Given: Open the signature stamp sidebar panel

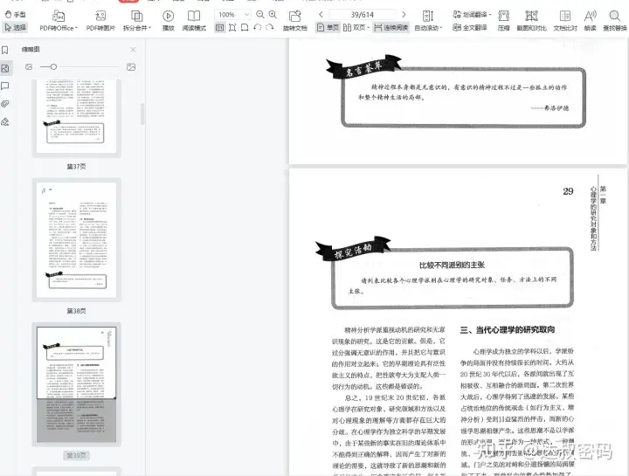Looking at the screenshot, I should [5, 121].
